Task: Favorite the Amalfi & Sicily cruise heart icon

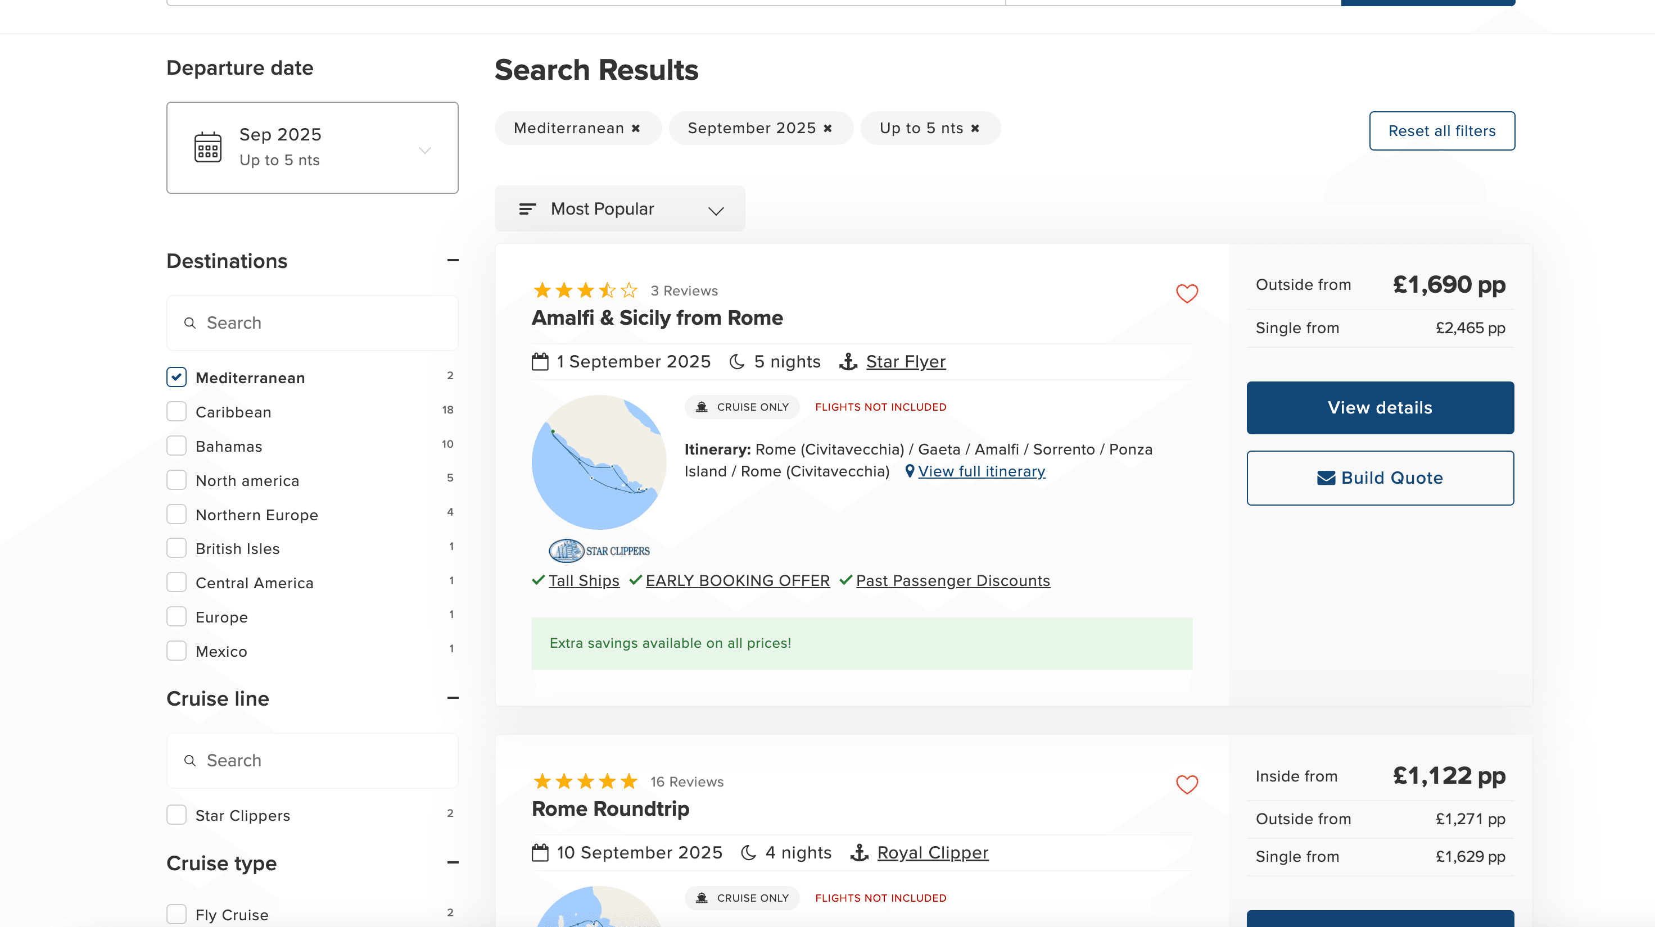Action: coord(1187,293)
